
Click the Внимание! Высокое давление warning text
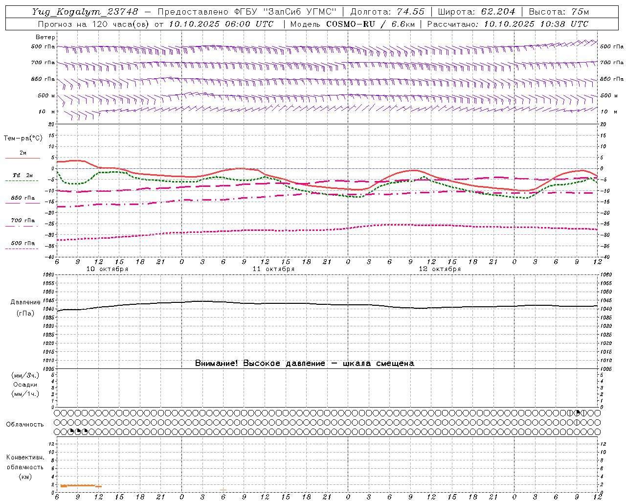pyautogui.click(x=305, y=364)
